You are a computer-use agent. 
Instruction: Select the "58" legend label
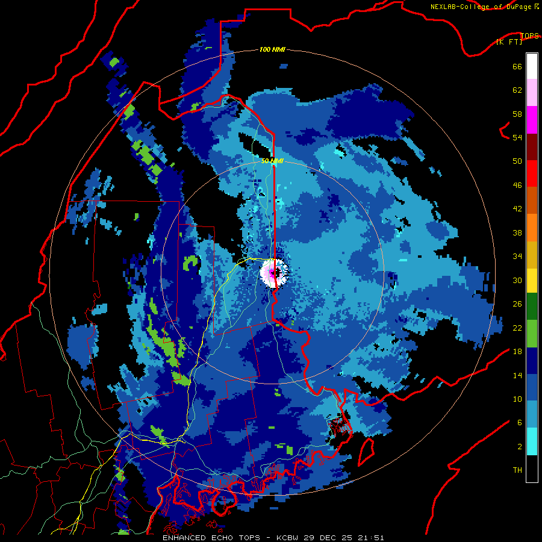[517, 114]
